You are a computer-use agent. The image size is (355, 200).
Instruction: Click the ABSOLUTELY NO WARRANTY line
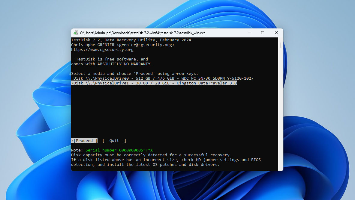click(112, 64)
